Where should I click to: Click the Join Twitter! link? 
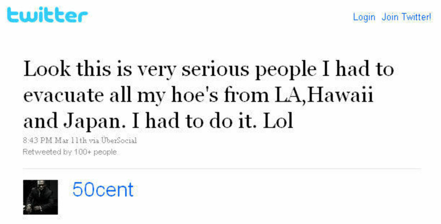(x=407, y=17)
